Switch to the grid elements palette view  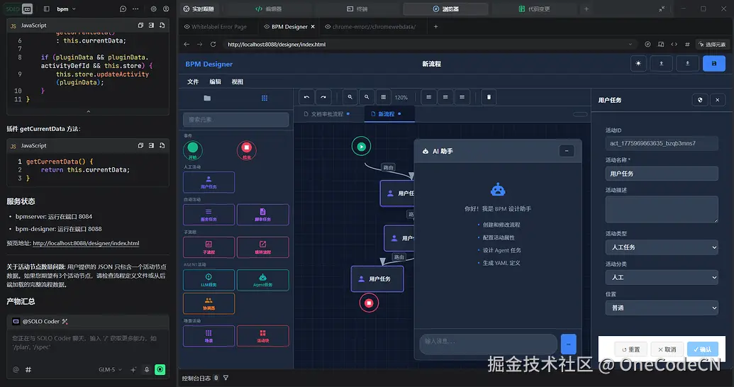tap(265, 99)
